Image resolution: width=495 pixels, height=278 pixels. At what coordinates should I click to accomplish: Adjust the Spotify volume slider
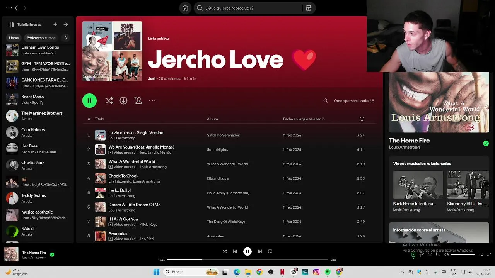463,254
